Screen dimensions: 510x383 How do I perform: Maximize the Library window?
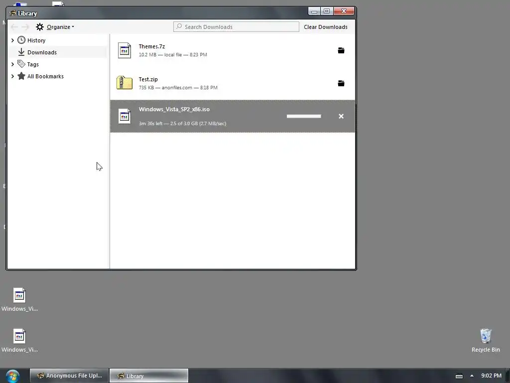click(327, 11)
